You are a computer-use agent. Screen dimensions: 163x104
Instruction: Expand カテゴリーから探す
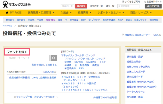46,97
